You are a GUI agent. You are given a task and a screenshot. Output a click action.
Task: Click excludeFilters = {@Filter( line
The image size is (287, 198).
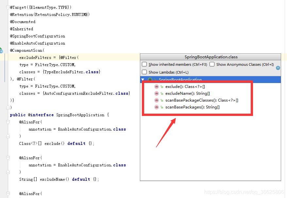pyautogui.click(x=49, y=57)
